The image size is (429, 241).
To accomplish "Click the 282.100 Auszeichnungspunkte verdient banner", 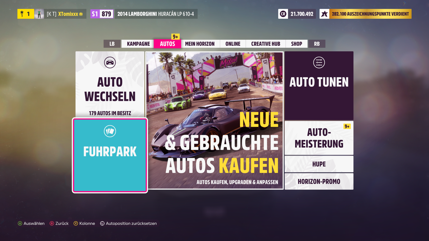I will coord(370,14).
